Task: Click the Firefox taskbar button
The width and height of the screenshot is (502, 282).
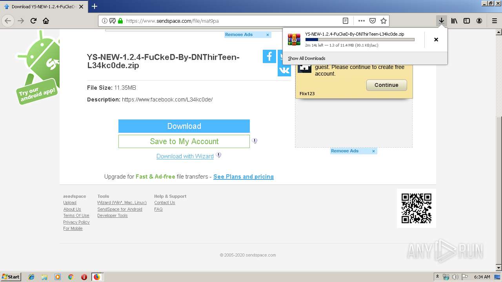Action: 97,277
